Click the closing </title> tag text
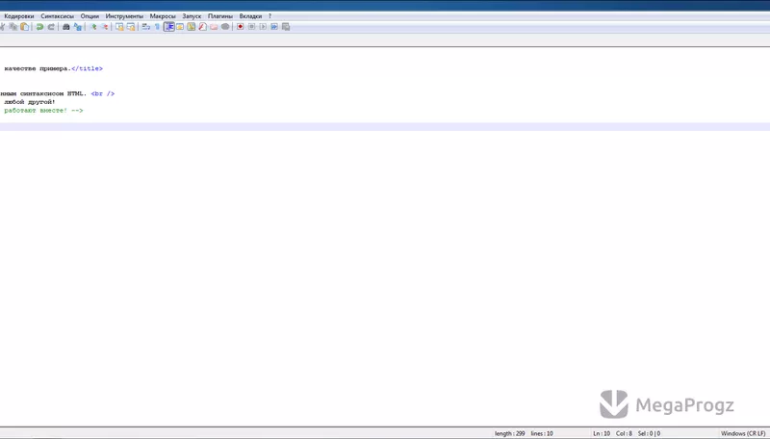 (x=87, y=68)
